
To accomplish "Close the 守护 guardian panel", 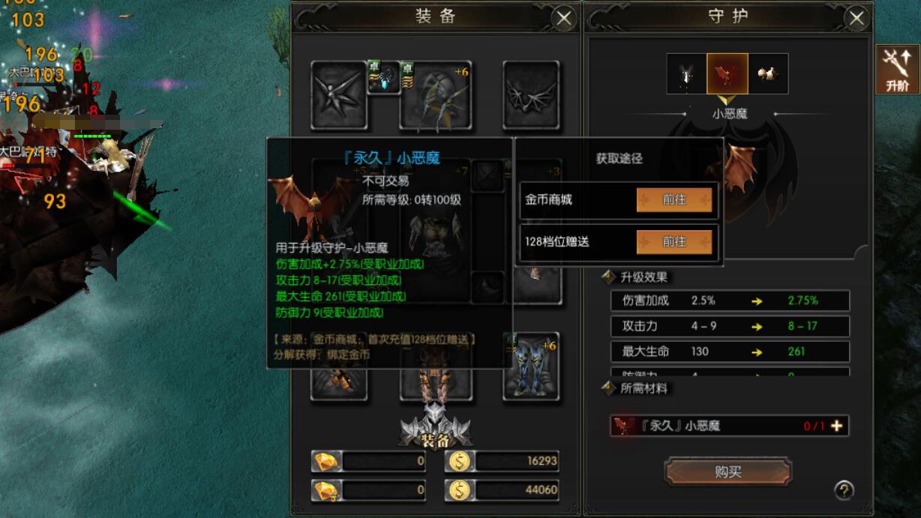I will click(x=856, y=17).
